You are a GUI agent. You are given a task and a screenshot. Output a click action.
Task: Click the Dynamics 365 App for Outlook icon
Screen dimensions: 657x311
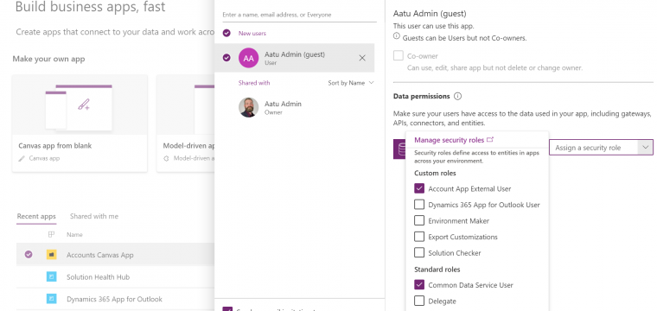52,299
